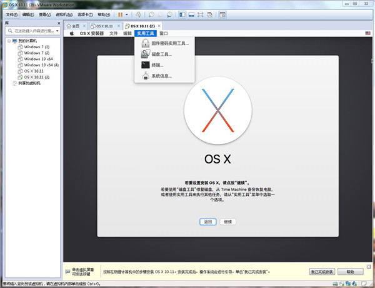Image resolution: width=375 pixels, height=288 pixels.
Task: Select 共享的虚拟机 in library
Action: [26, 83]
